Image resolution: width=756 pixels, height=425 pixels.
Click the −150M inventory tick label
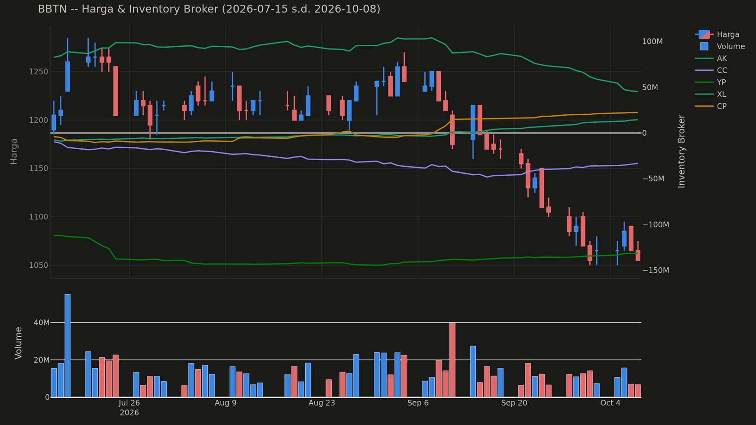click(655, 270)
